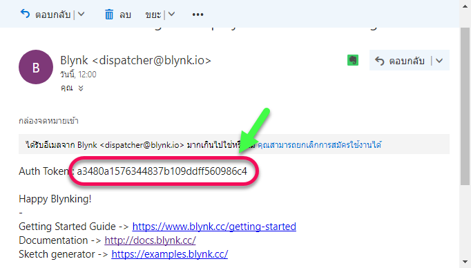Click the Happy Blynking! text
471x268 pixels.
coord(55,199)
